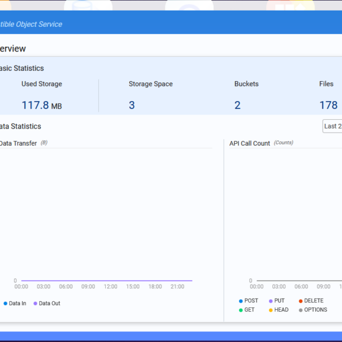Toggle the Data Out legend series

point(47,303)
